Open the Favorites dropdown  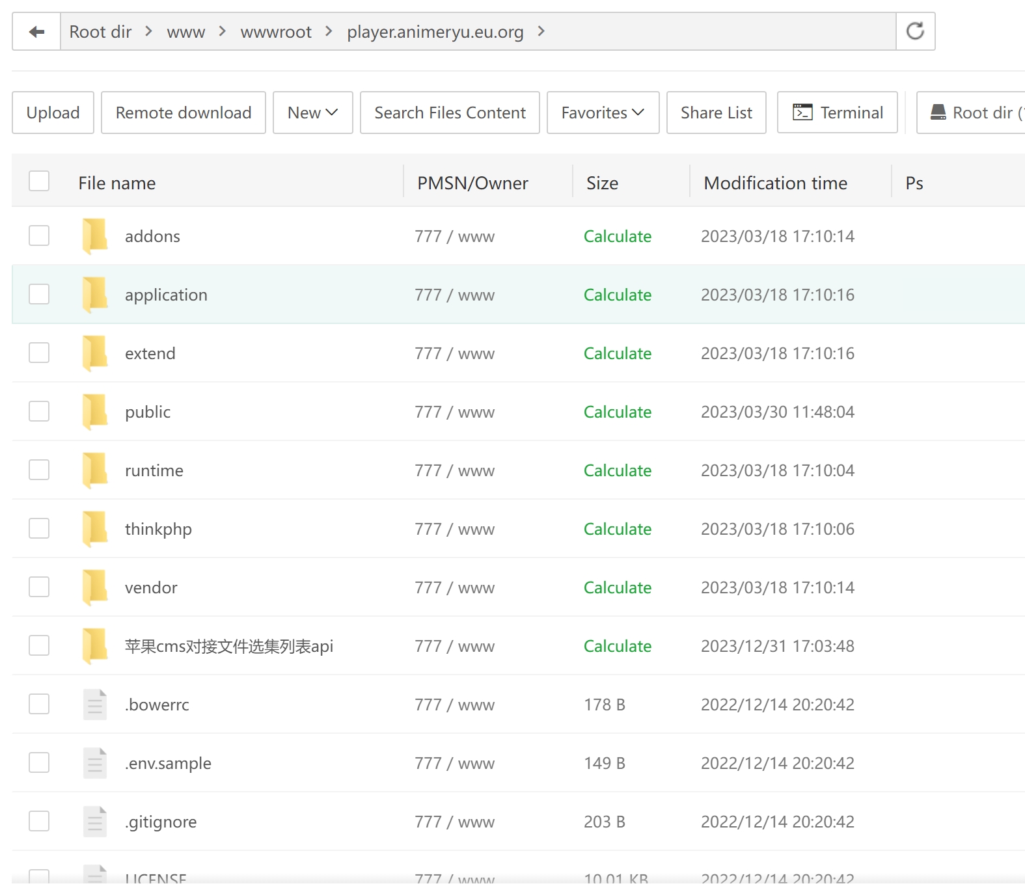coord(602,113)
